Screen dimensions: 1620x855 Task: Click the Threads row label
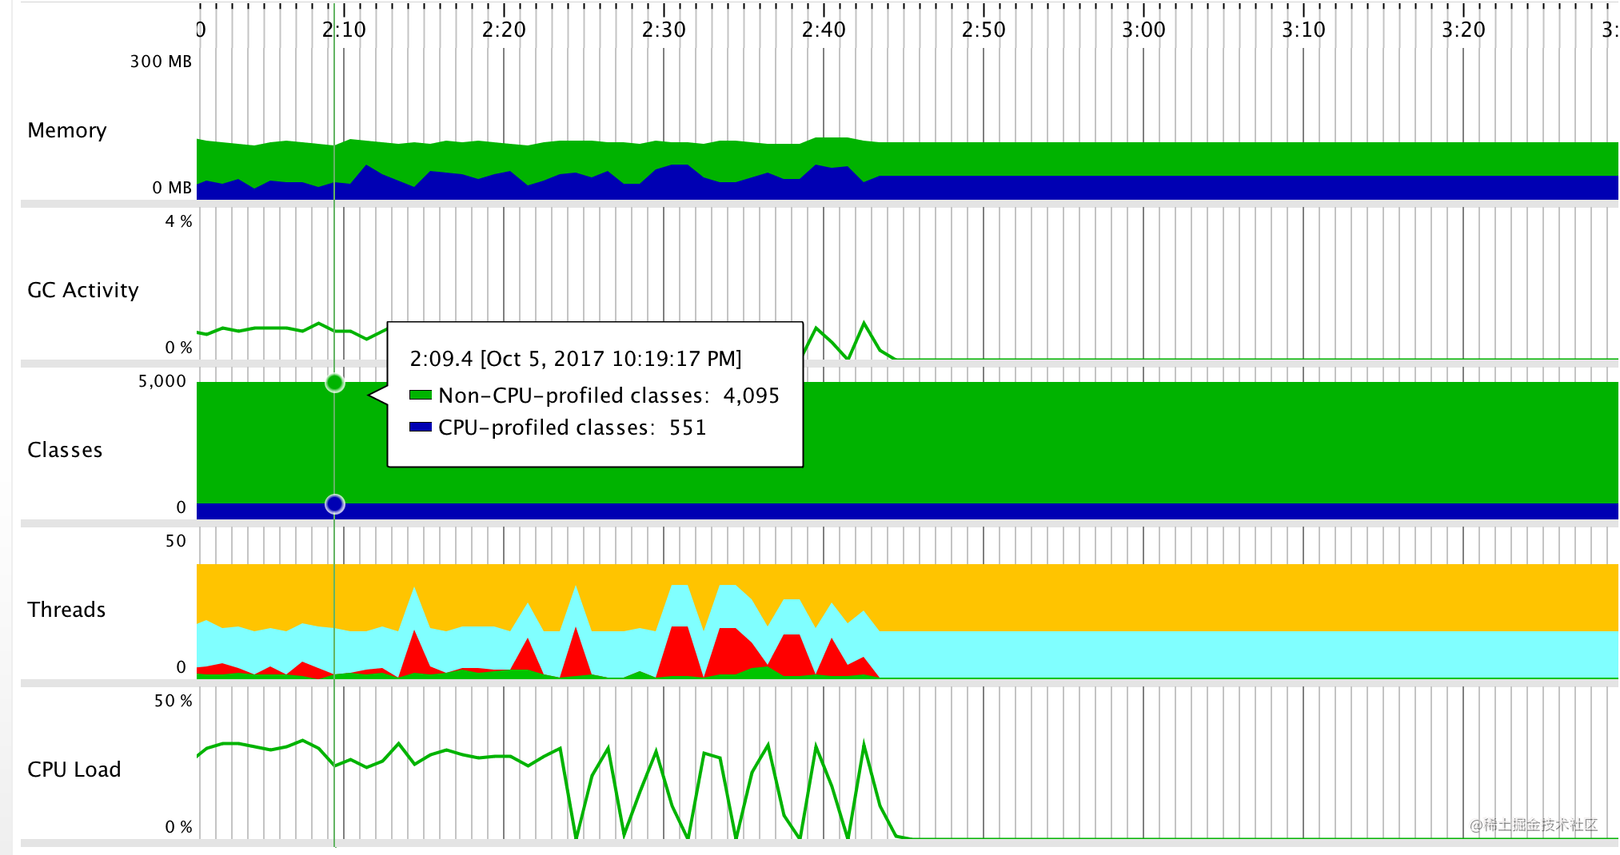[x=66, y=610]
